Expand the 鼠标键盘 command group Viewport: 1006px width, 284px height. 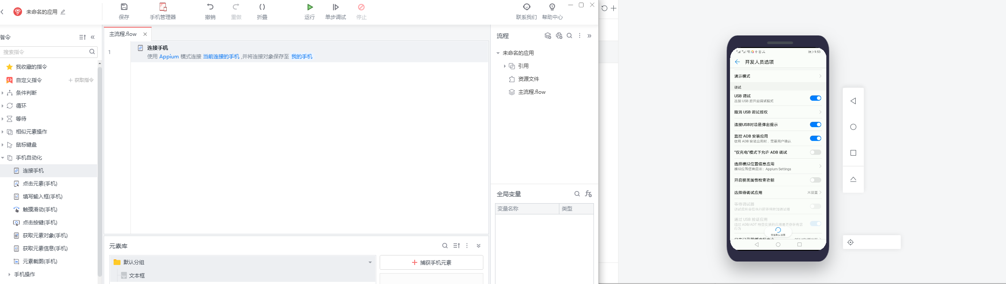tap(3, 145)
